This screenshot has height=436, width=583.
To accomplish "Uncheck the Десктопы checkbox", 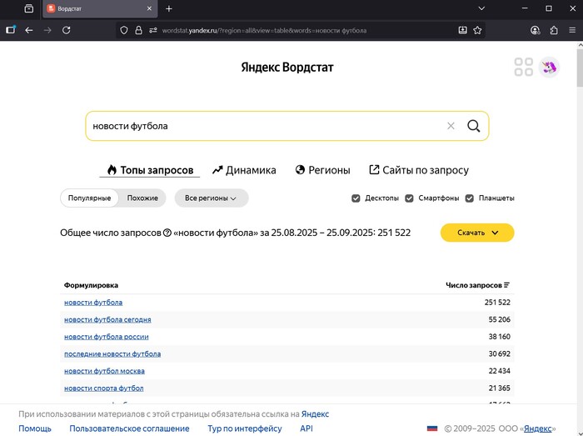I will pos(356,198).
